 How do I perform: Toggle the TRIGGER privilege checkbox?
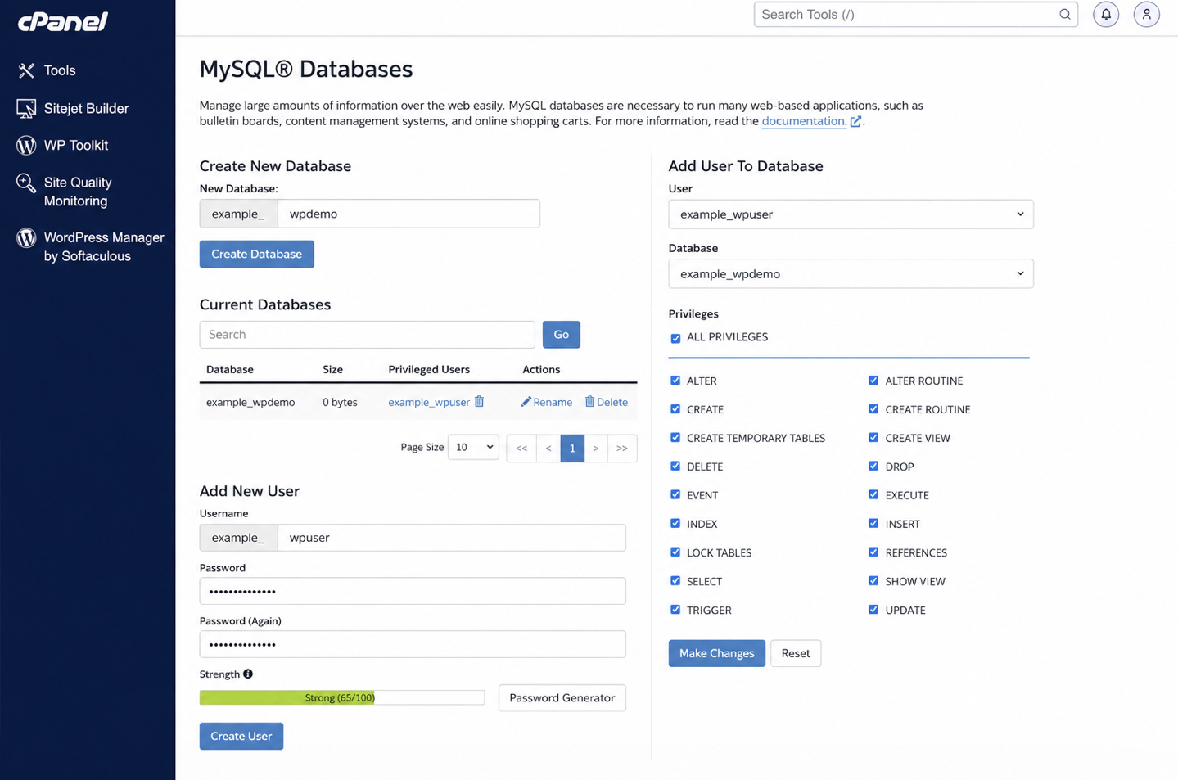675,610
